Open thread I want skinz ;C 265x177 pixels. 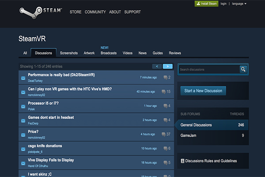(x=40, y=174)
